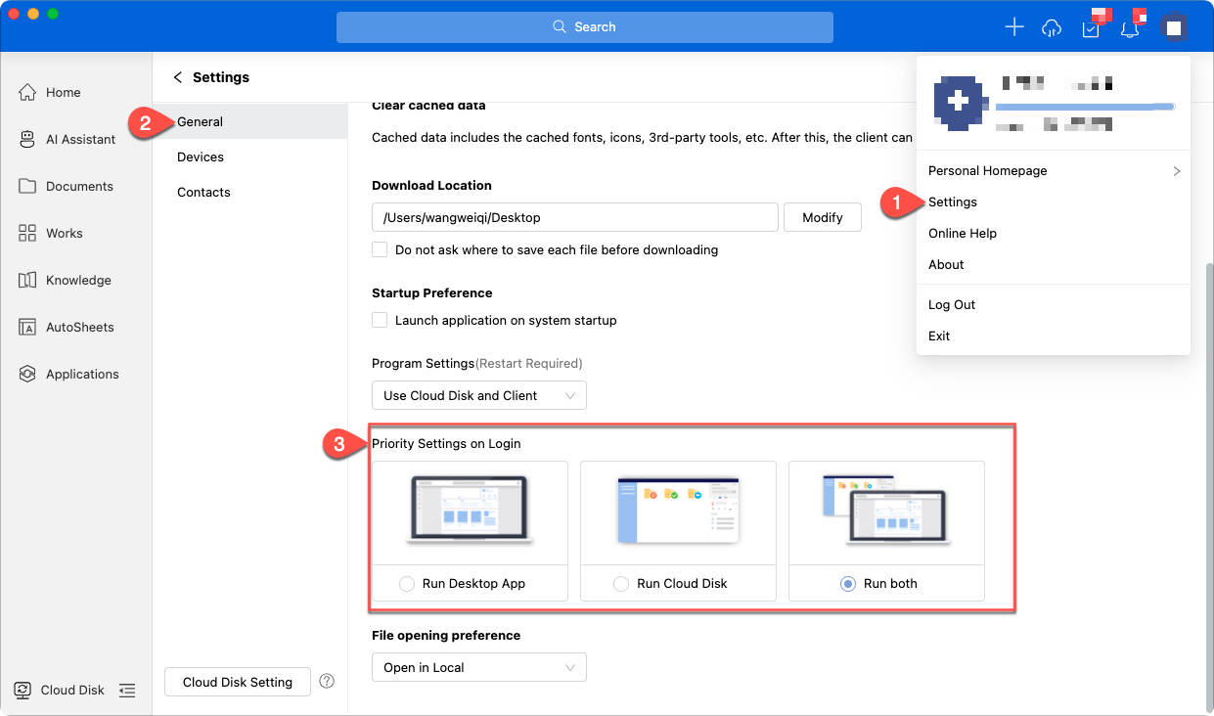Select the Run Desktop App radio button

point(407,583)
